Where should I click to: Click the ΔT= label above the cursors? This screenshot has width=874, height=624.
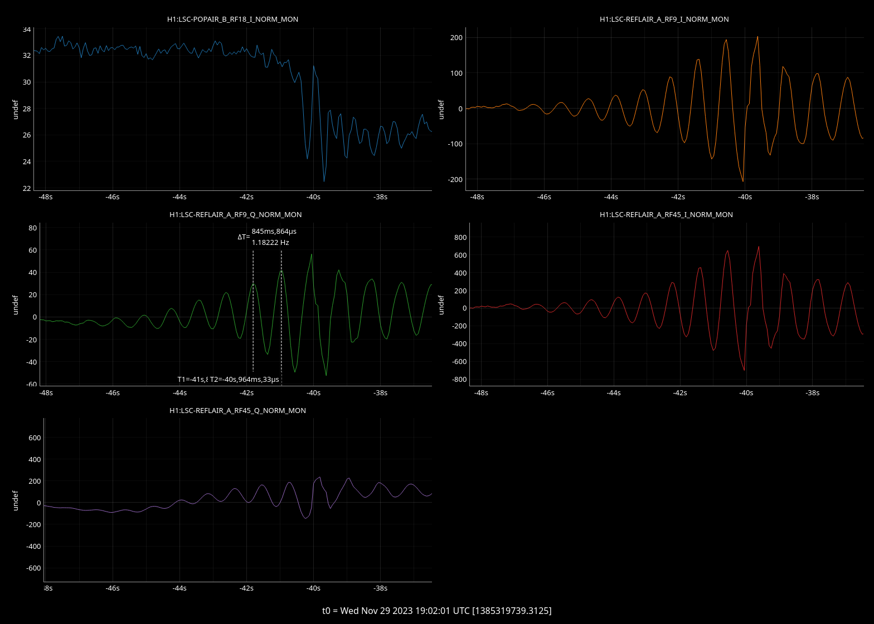point(244,237)
